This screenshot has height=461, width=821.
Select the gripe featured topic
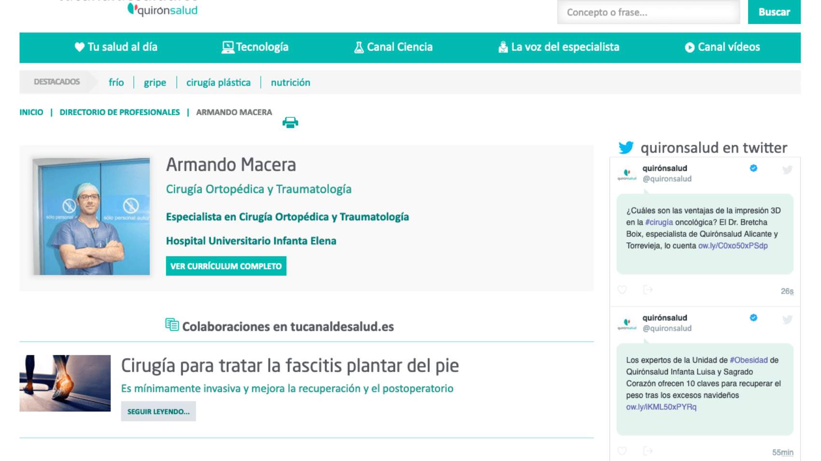[x=155, y=82]
